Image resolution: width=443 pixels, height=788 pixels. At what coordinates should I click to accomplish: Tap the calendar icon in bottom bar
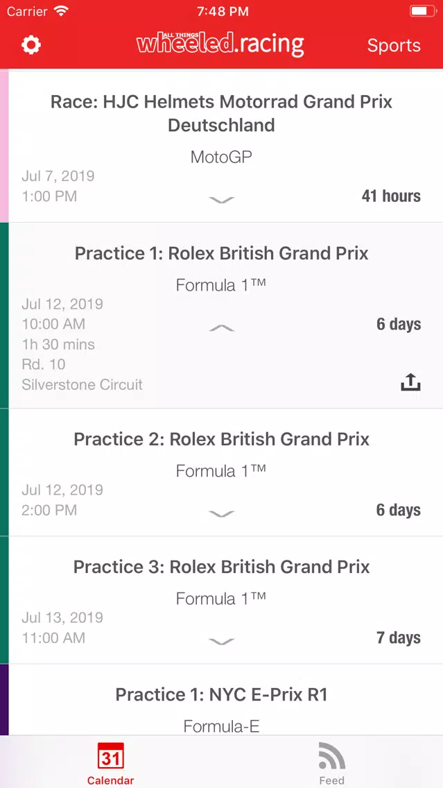coord(111,756)
